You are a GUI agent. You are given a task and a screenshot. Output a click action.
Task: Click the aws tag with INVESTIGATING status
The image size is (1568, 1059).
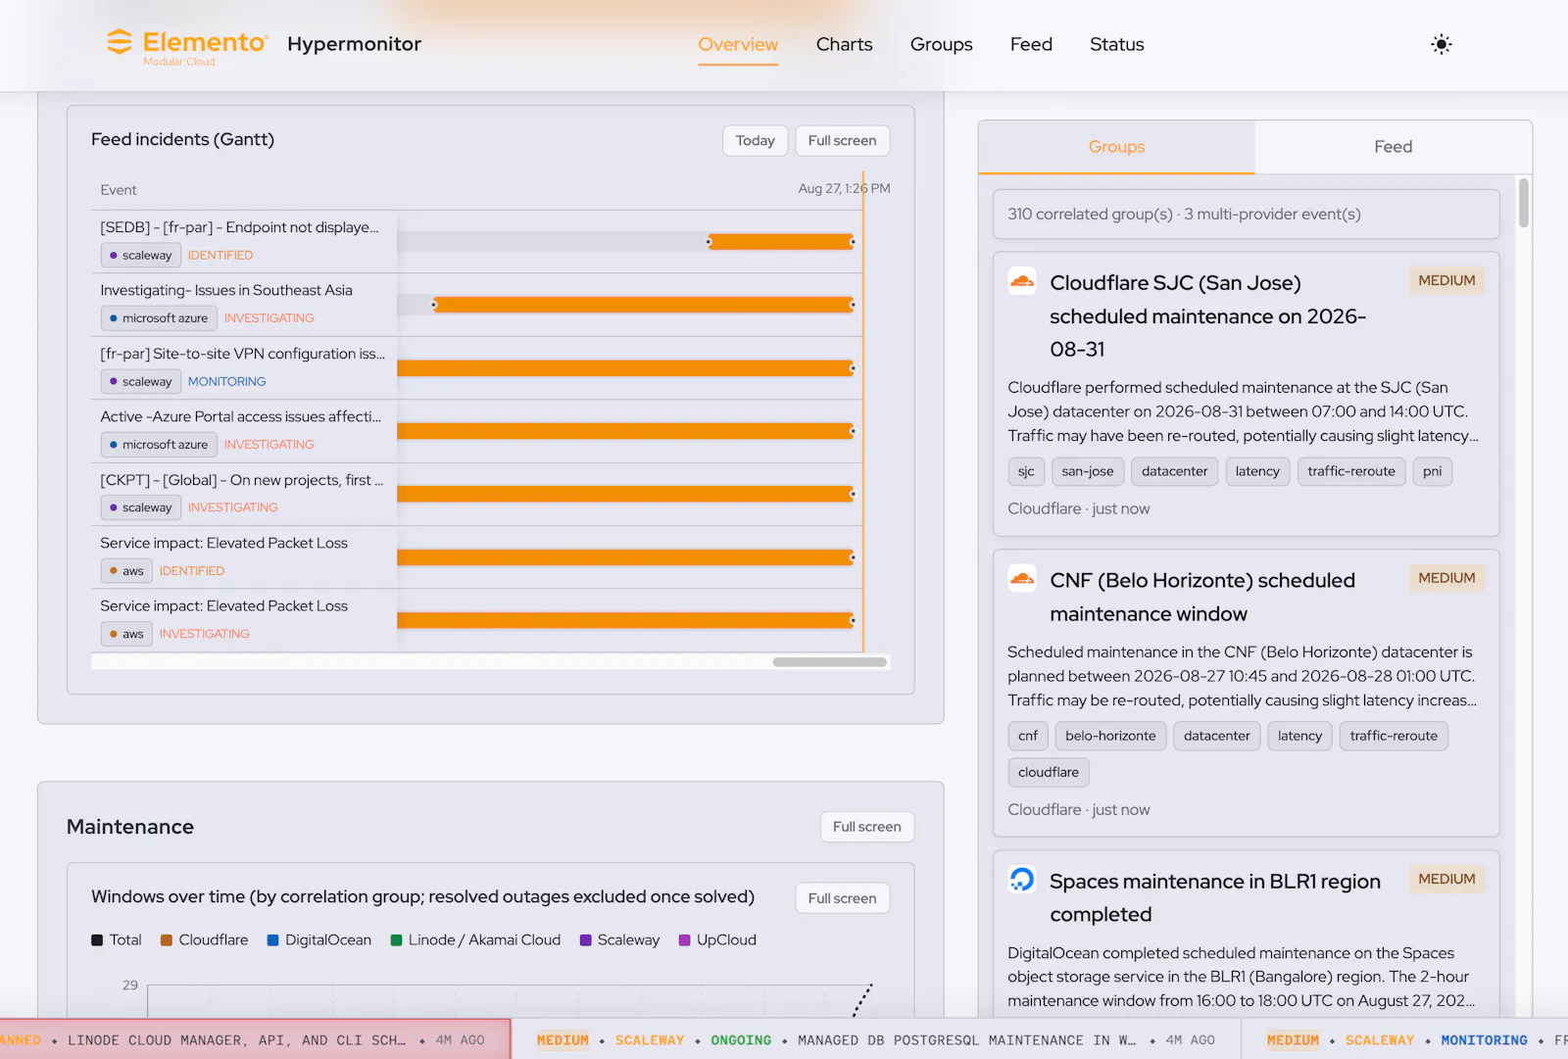(x=126, y=634)
